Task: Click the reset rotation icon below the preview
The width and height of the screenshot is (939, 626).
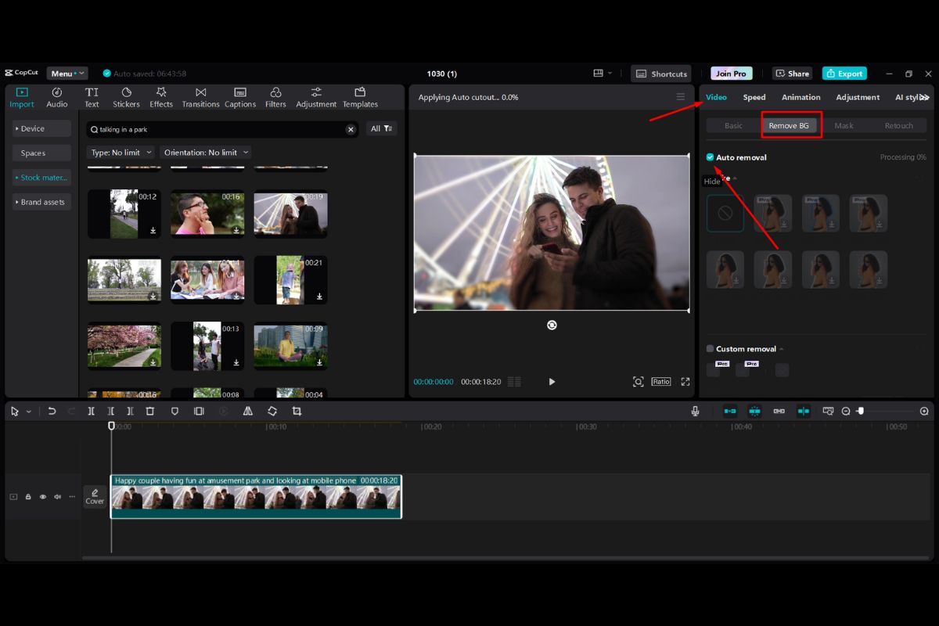Action: [x=552, y=325]
